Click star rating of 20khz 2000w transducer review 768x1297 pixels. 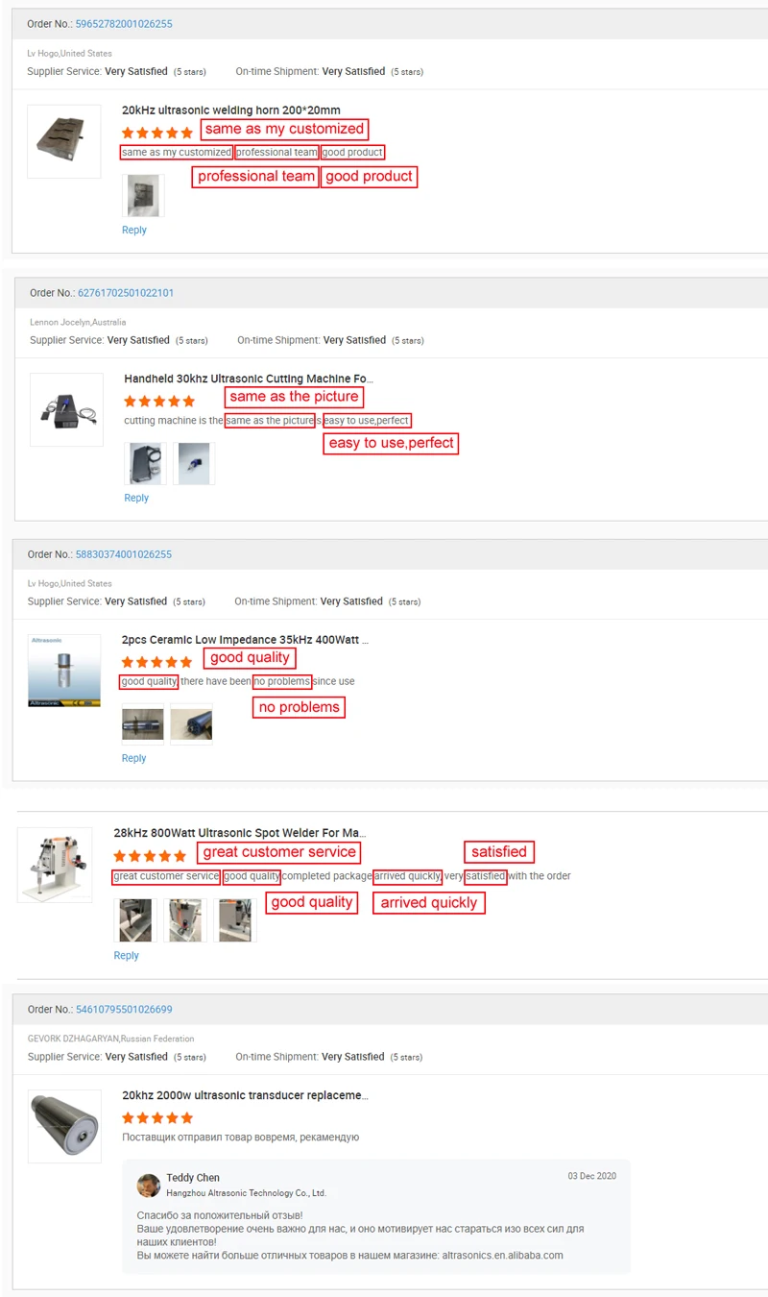157,1118
